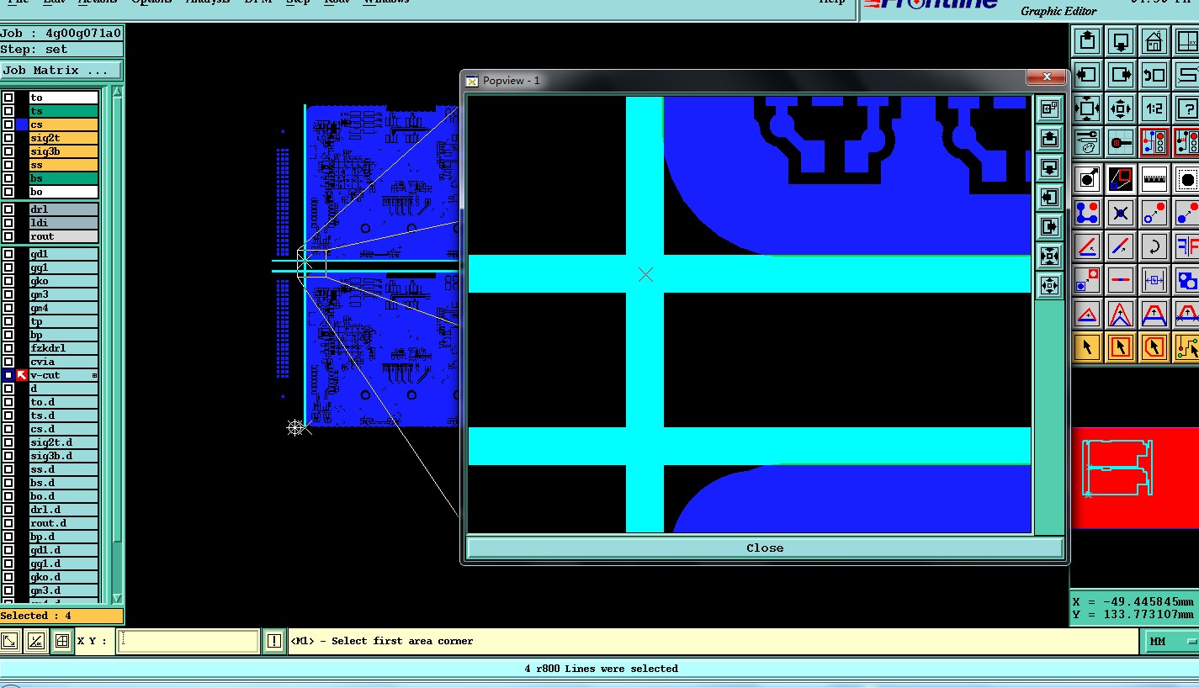This screenshot has width=1199, height=688.
Task: Click the X delete feature icon
Action: pyautogui.click(x=1121, y=213)
